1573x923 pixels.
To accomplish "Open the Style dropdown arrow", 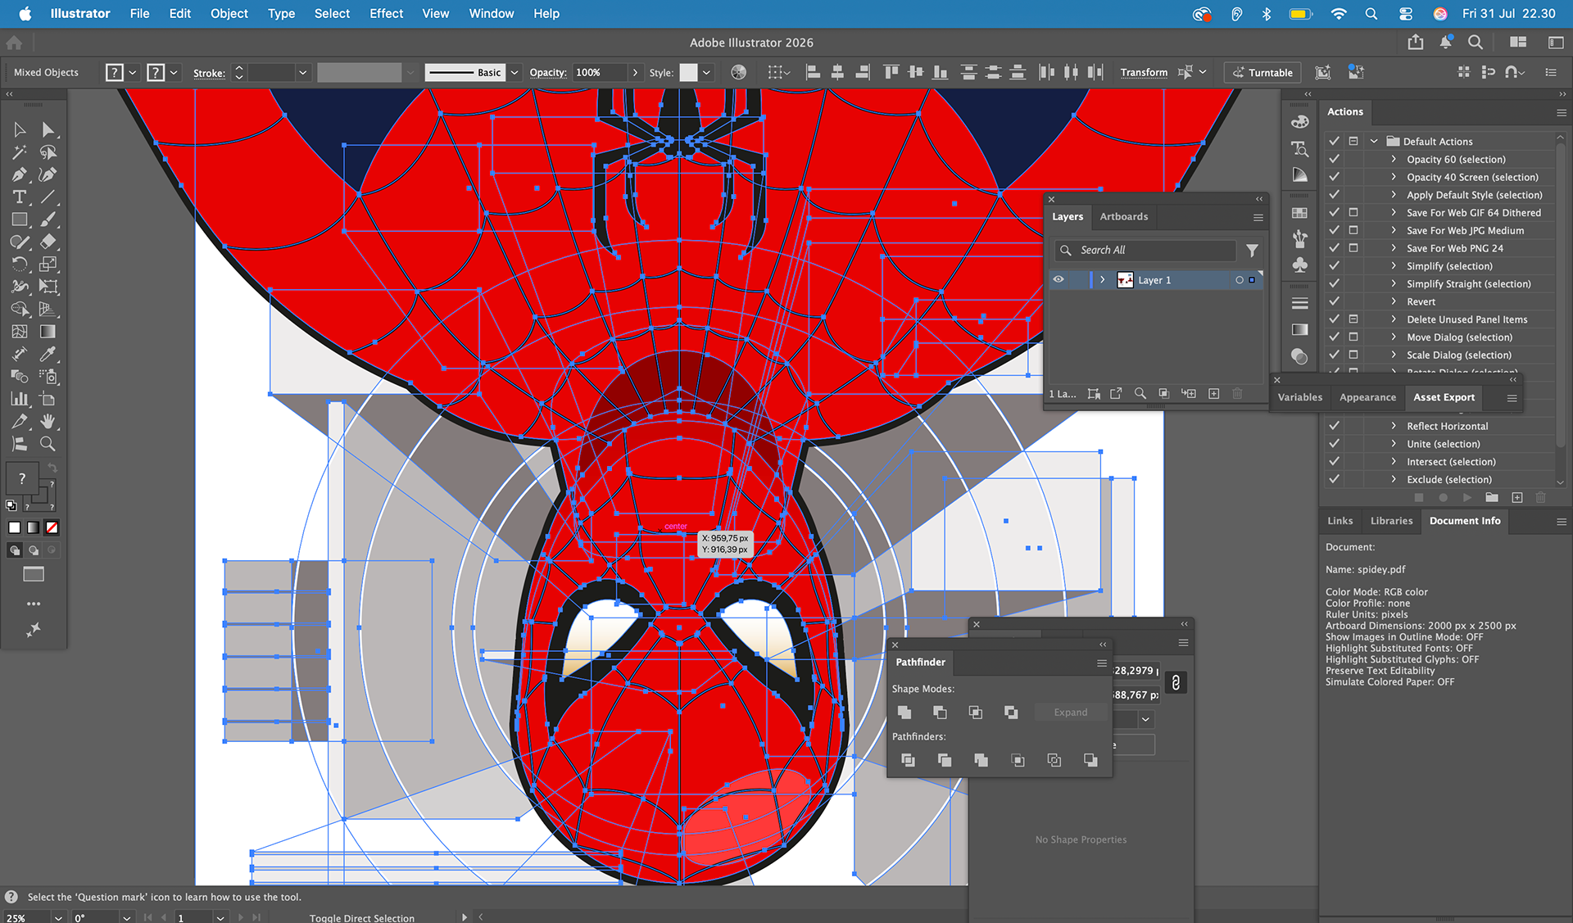I will (x=706, y=73).
